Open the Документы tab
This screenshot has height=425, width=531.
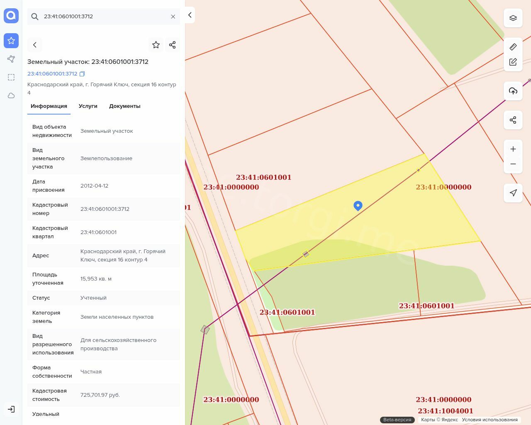coord(124,106)
